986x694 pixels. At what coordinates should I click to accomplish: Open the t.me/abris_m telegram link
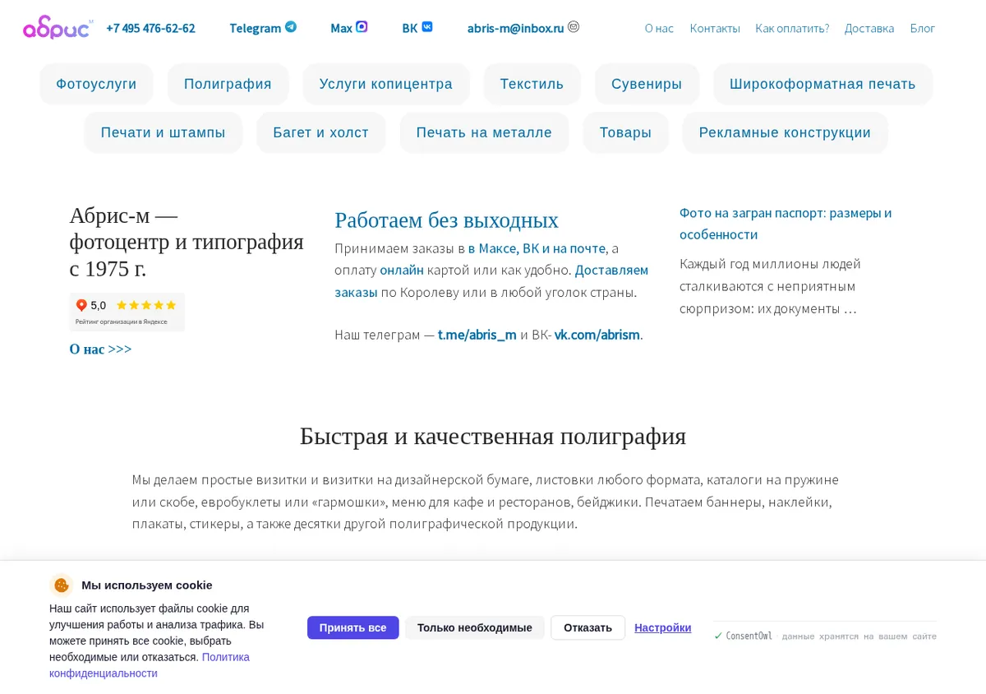click(x=477, y=335)
